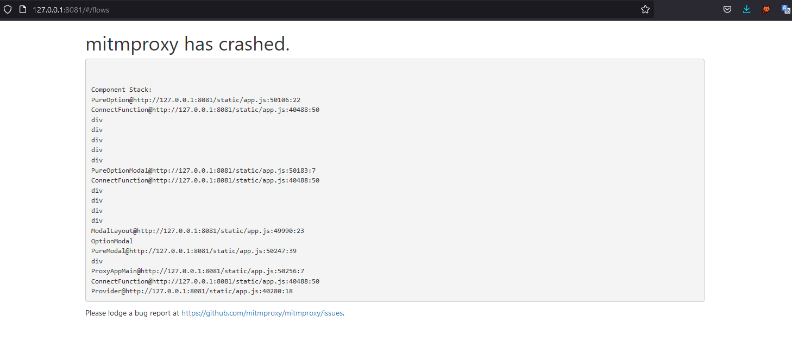The height and width of the screenshot is (353, 792).
Task: Click the OptionModal entry in the stack
Action: pos(112,241)
